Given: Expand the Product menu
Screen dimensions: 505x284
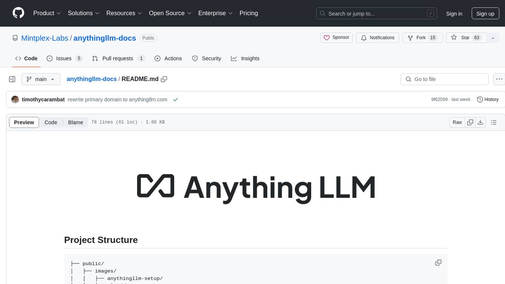Looking at the screenshot, I should (x=47, y=13).
